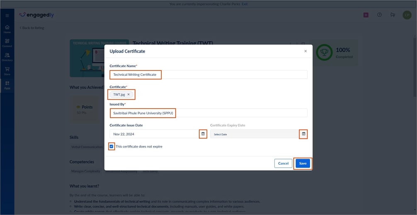Close the Upload Certificate dialog
The width and height of the screenshot is (417, 215).
coord(305,51)
